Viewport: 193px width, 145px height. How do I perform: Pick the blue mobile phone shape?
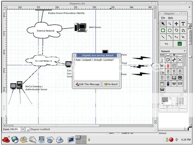(x=168, y=84)
